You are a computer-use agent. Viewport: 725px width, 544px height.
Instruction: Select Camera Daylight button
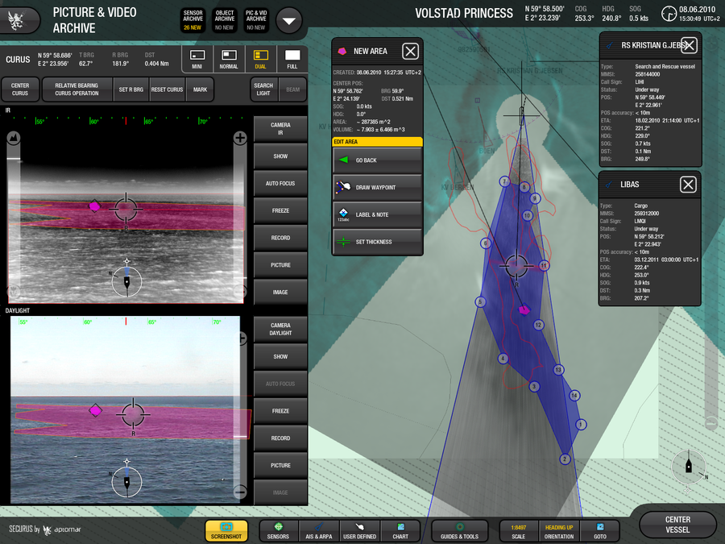point(280,329)
